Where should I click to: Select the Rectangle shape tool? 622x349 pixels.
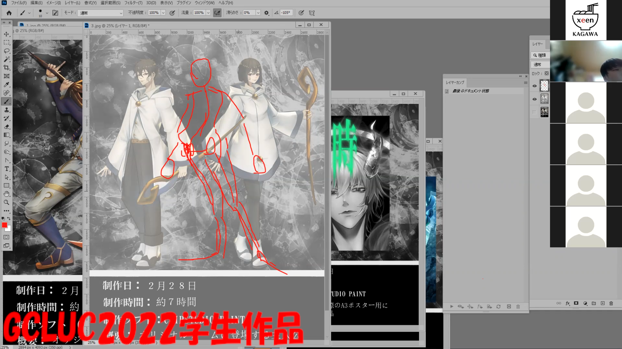point(6,186)
